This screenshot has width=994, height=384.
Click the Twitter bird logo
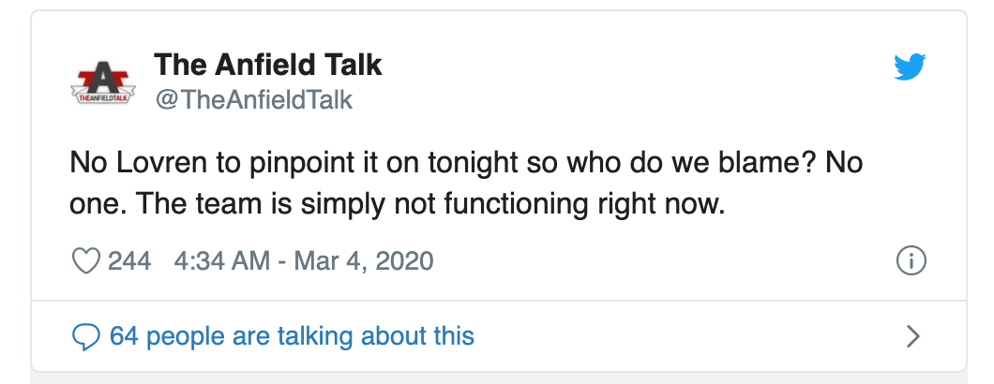(910, 67)
